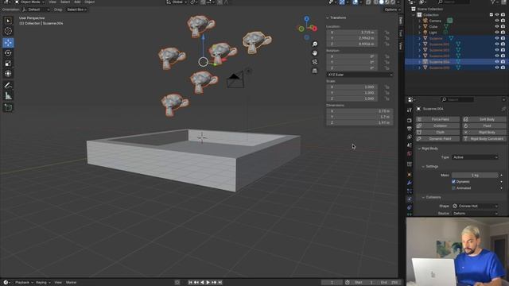Select the Annotate tool

point(8,85)
